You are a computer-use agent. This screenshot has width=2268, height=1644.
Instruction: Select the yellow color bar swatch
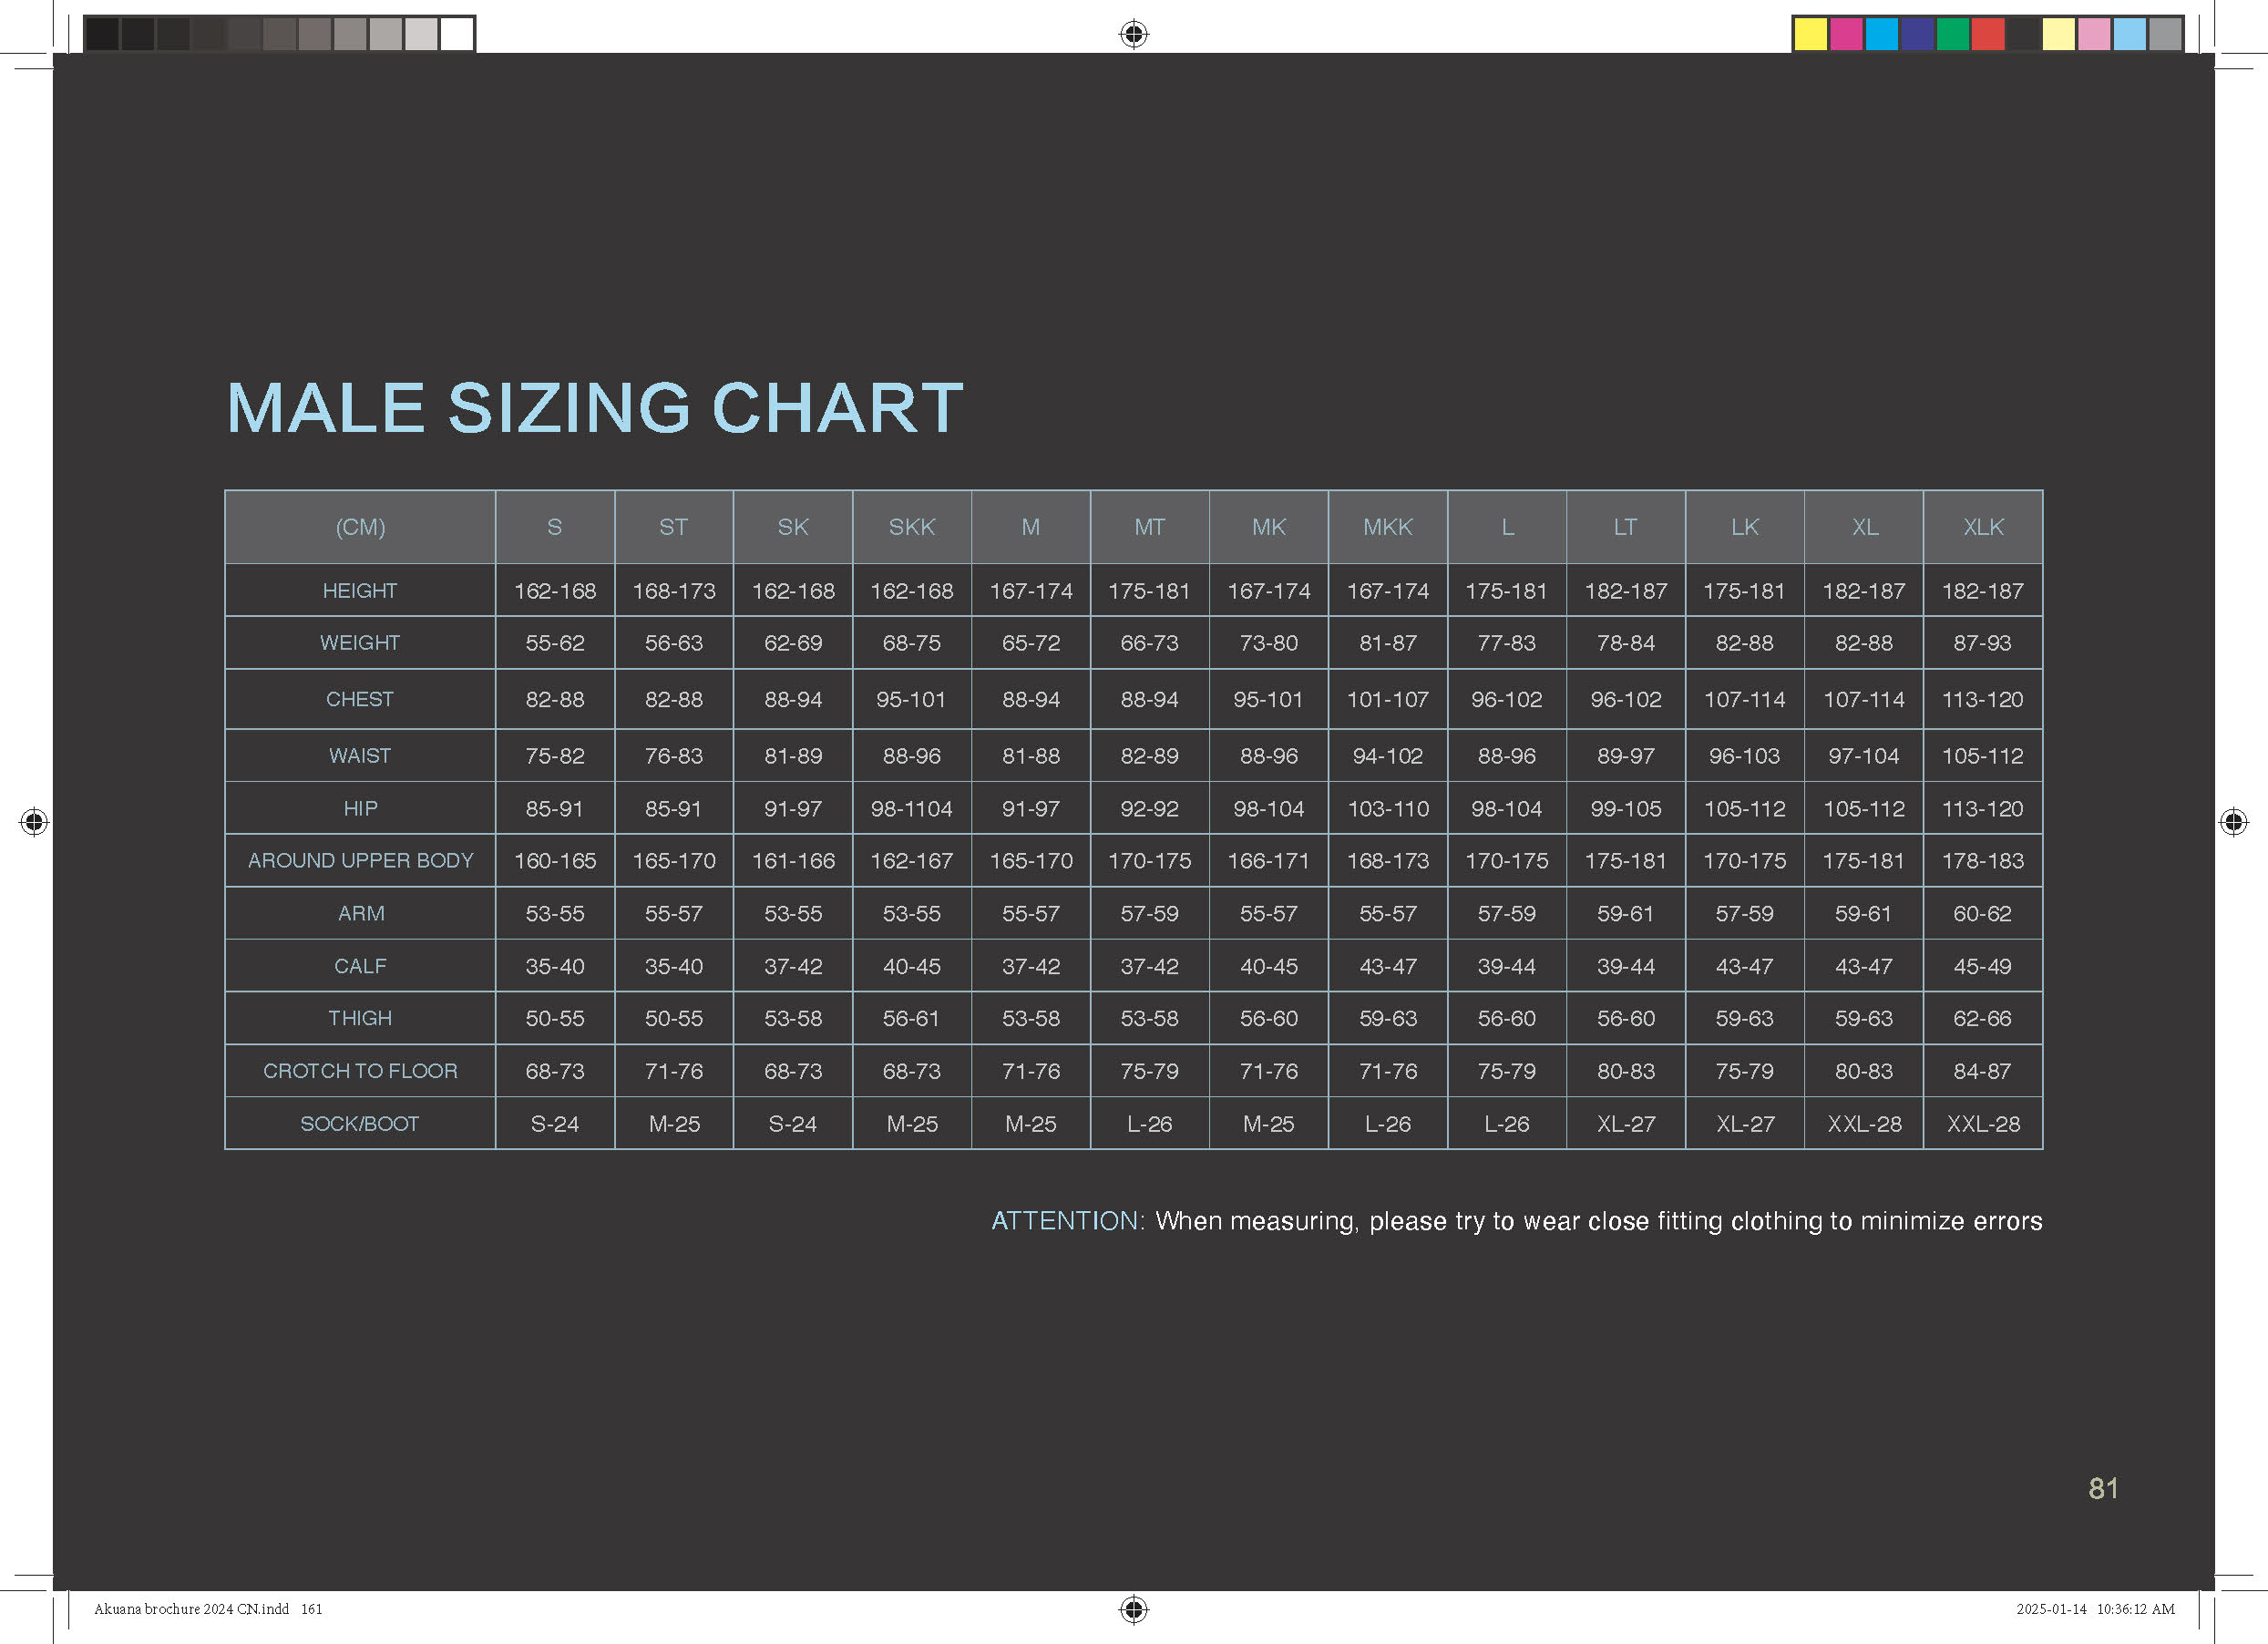[1810, 34]
